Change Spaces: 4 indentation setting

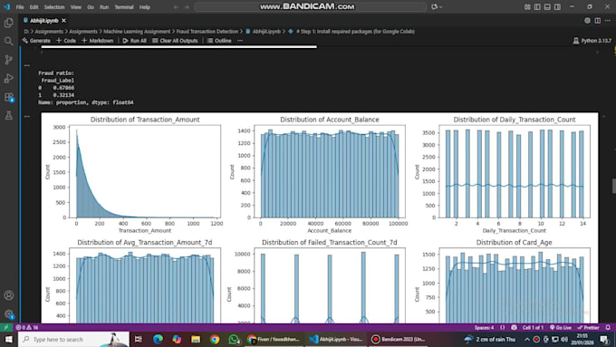(484, 327)
